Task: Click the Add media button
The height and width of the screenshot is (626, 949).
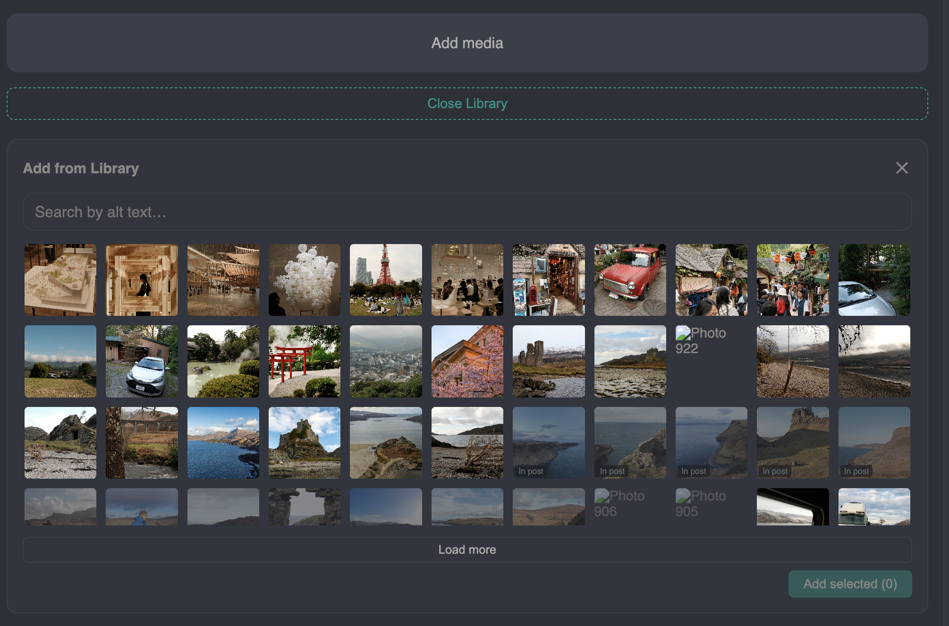Action: click(467, 43)
